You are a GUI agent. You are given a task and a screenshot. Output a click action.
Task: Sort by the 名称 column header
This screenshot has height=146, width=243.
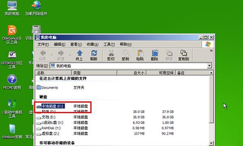[53, 73]
